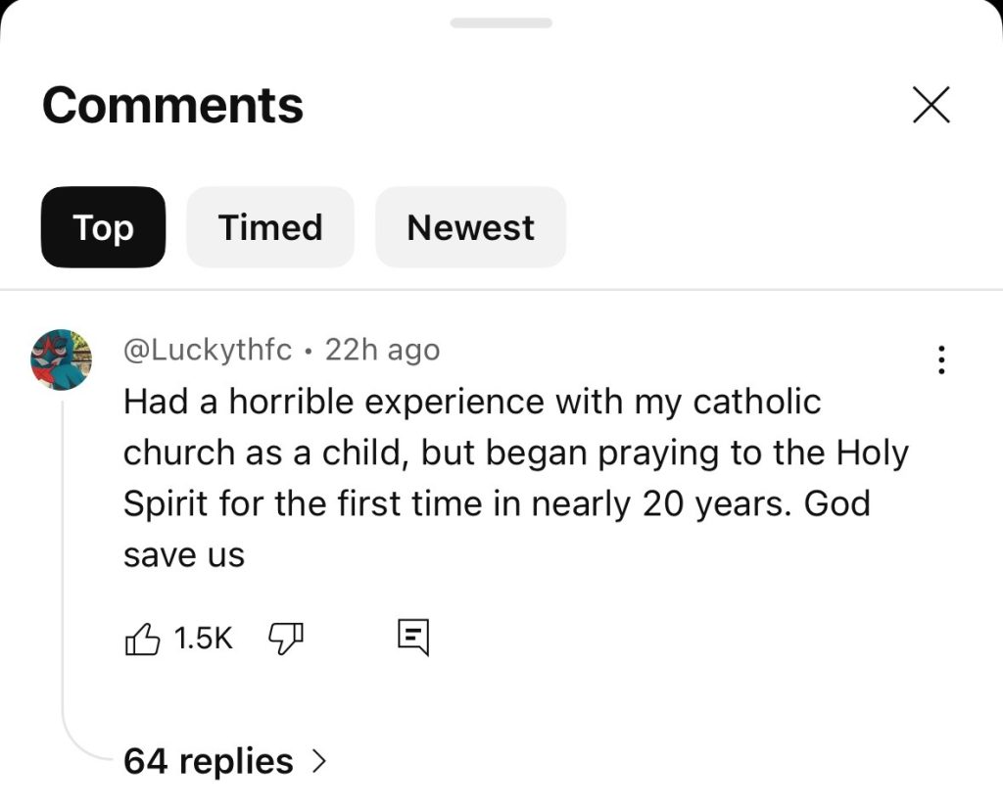Open the @Luckythfc profile avatar
The image size is (1003, 810).
pyautogui.click(x=62, y=359)
